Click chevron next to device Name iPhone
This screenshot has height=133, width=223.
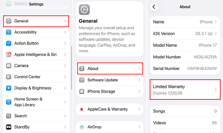pos(216,22)
